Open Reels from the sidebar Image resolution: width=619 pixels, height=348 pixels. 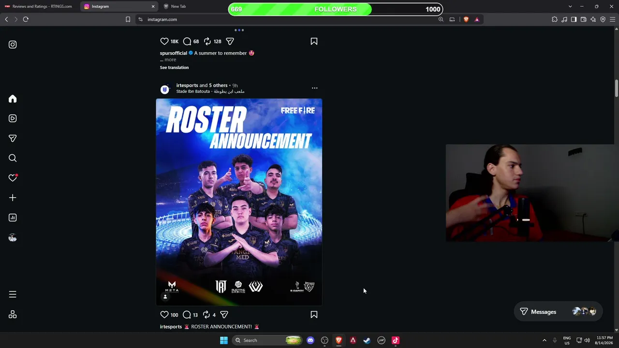[13, 118]
